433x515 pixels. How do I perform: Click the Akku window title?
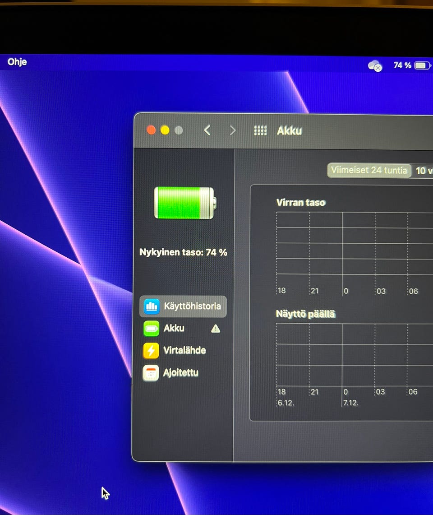tap(289, 131)
